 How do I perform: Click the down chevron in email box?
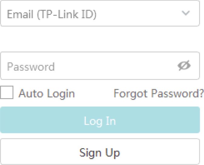coord(186,13)
